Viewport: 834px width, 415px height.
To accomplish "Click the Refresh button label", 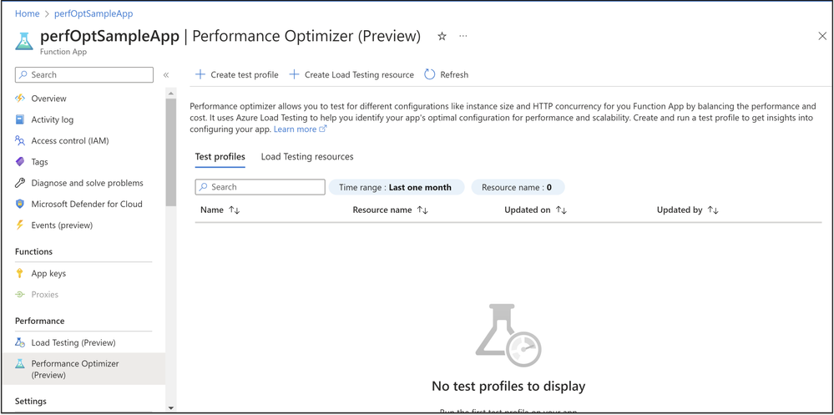I will coord(454,75).
